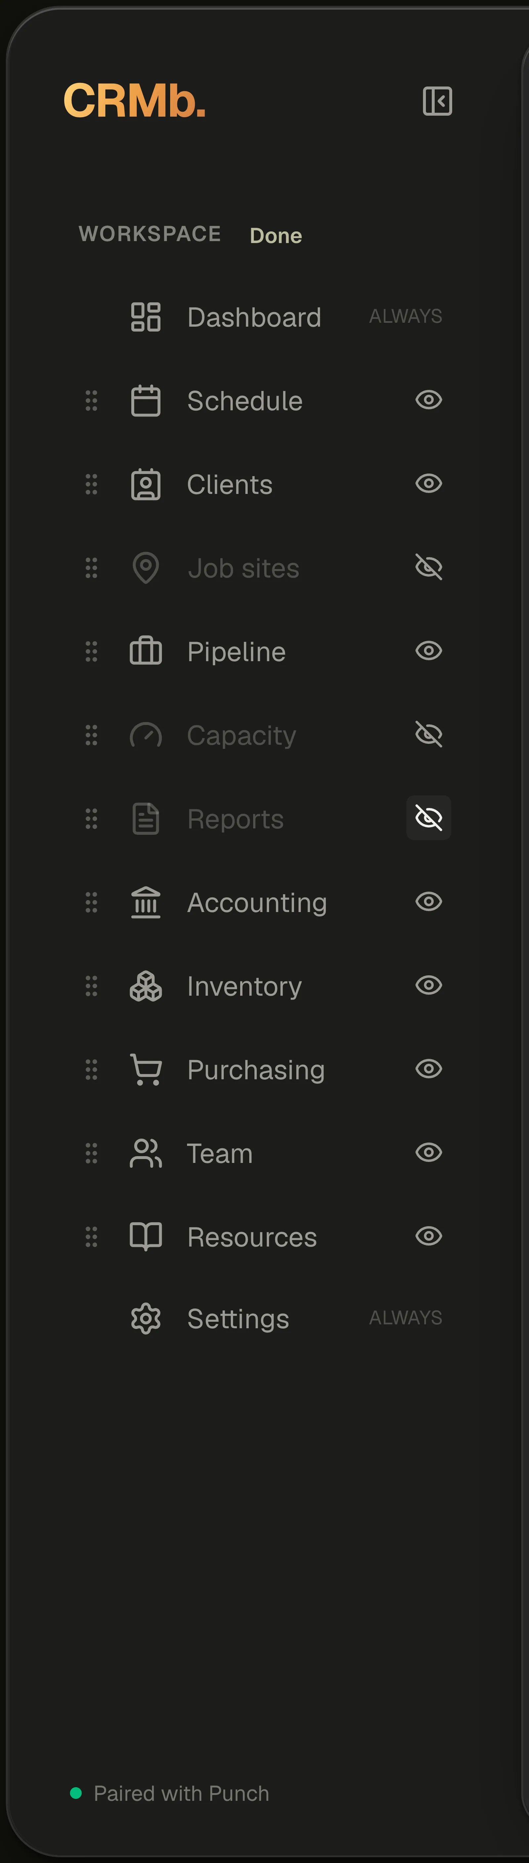This screenshot has height=1863, width=529.
Task: Click the Inventory boxes icon
Action: 145,986
